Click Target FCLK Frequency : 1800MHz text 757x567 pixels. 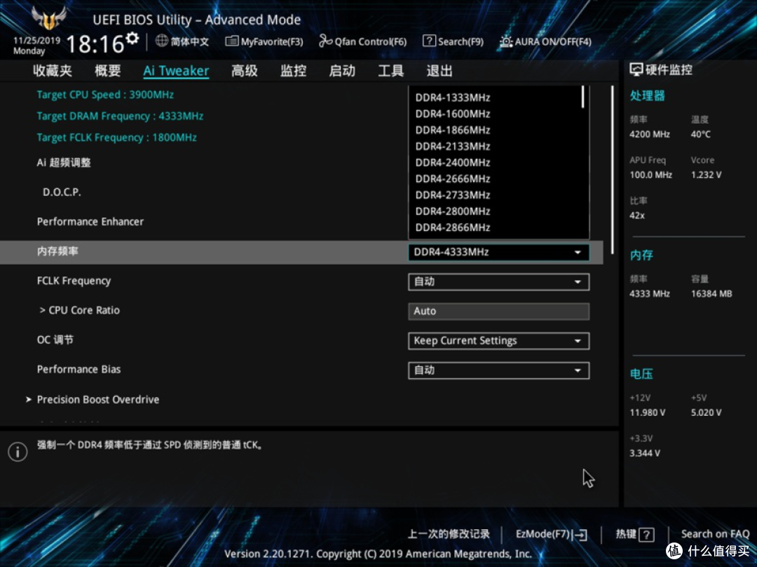pyautogui.click(x=117, y=137)
